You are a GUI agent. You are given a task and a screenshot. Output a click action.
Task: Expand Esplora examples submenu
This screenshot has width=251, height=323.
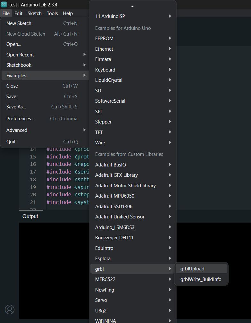tap(133, 258)
